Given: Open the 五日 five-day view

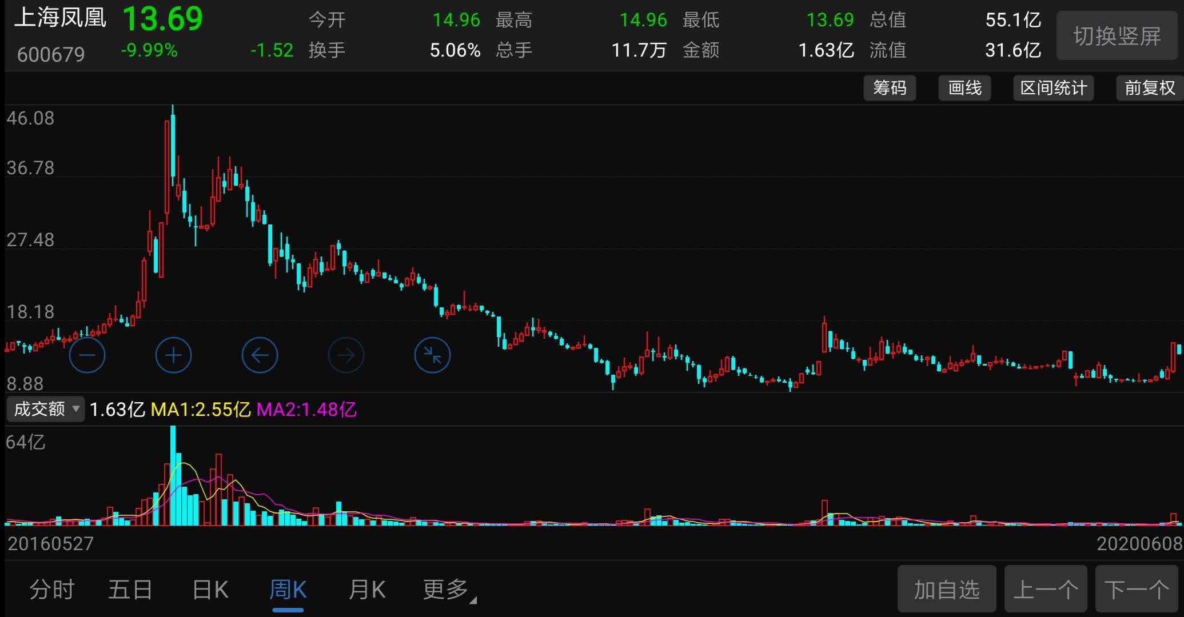Looking at the screenshot, I should coord(130,589).
